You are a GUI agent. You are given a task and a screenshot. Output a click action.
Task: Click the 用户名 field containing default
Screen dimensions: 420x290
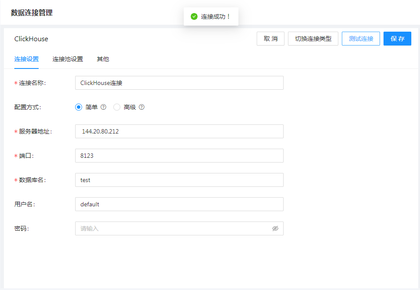point(179,204)
